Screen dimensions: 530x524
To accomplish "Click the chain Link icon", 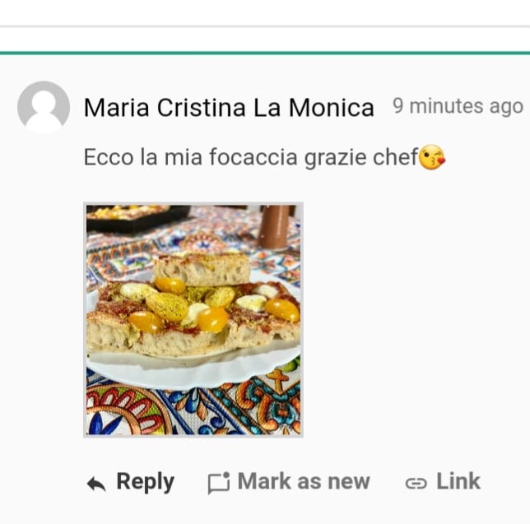I will click(x=416, y=484).
